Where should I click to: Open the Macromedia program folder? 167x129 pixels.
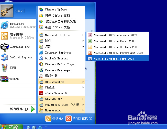point(61,110)
